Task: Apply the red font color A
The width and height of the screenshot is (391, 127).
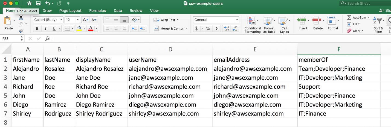Action: 91,28
